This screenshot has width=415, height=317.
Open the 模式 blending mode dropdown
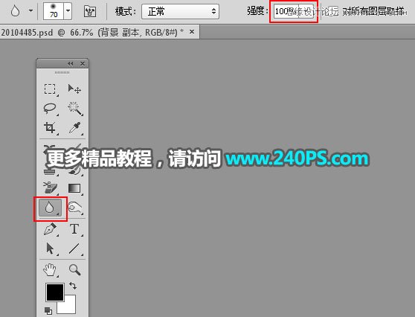point(180,11)
